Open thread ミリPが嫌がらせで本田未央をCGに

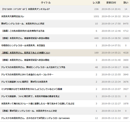32,89
